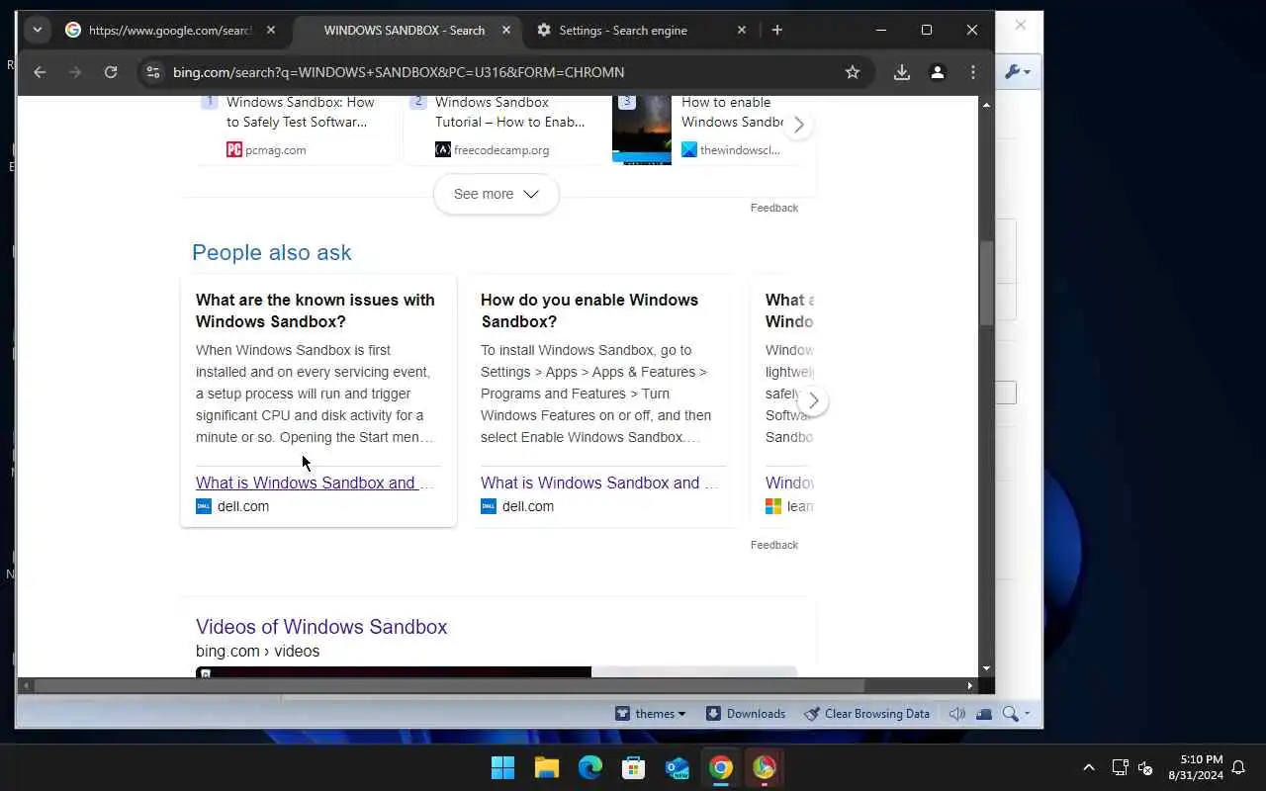Image resolution: width=1266 pixels, height=791 pixels.
Task: Switch to the Settings - Search engine tab
Action: pos(623,30)
